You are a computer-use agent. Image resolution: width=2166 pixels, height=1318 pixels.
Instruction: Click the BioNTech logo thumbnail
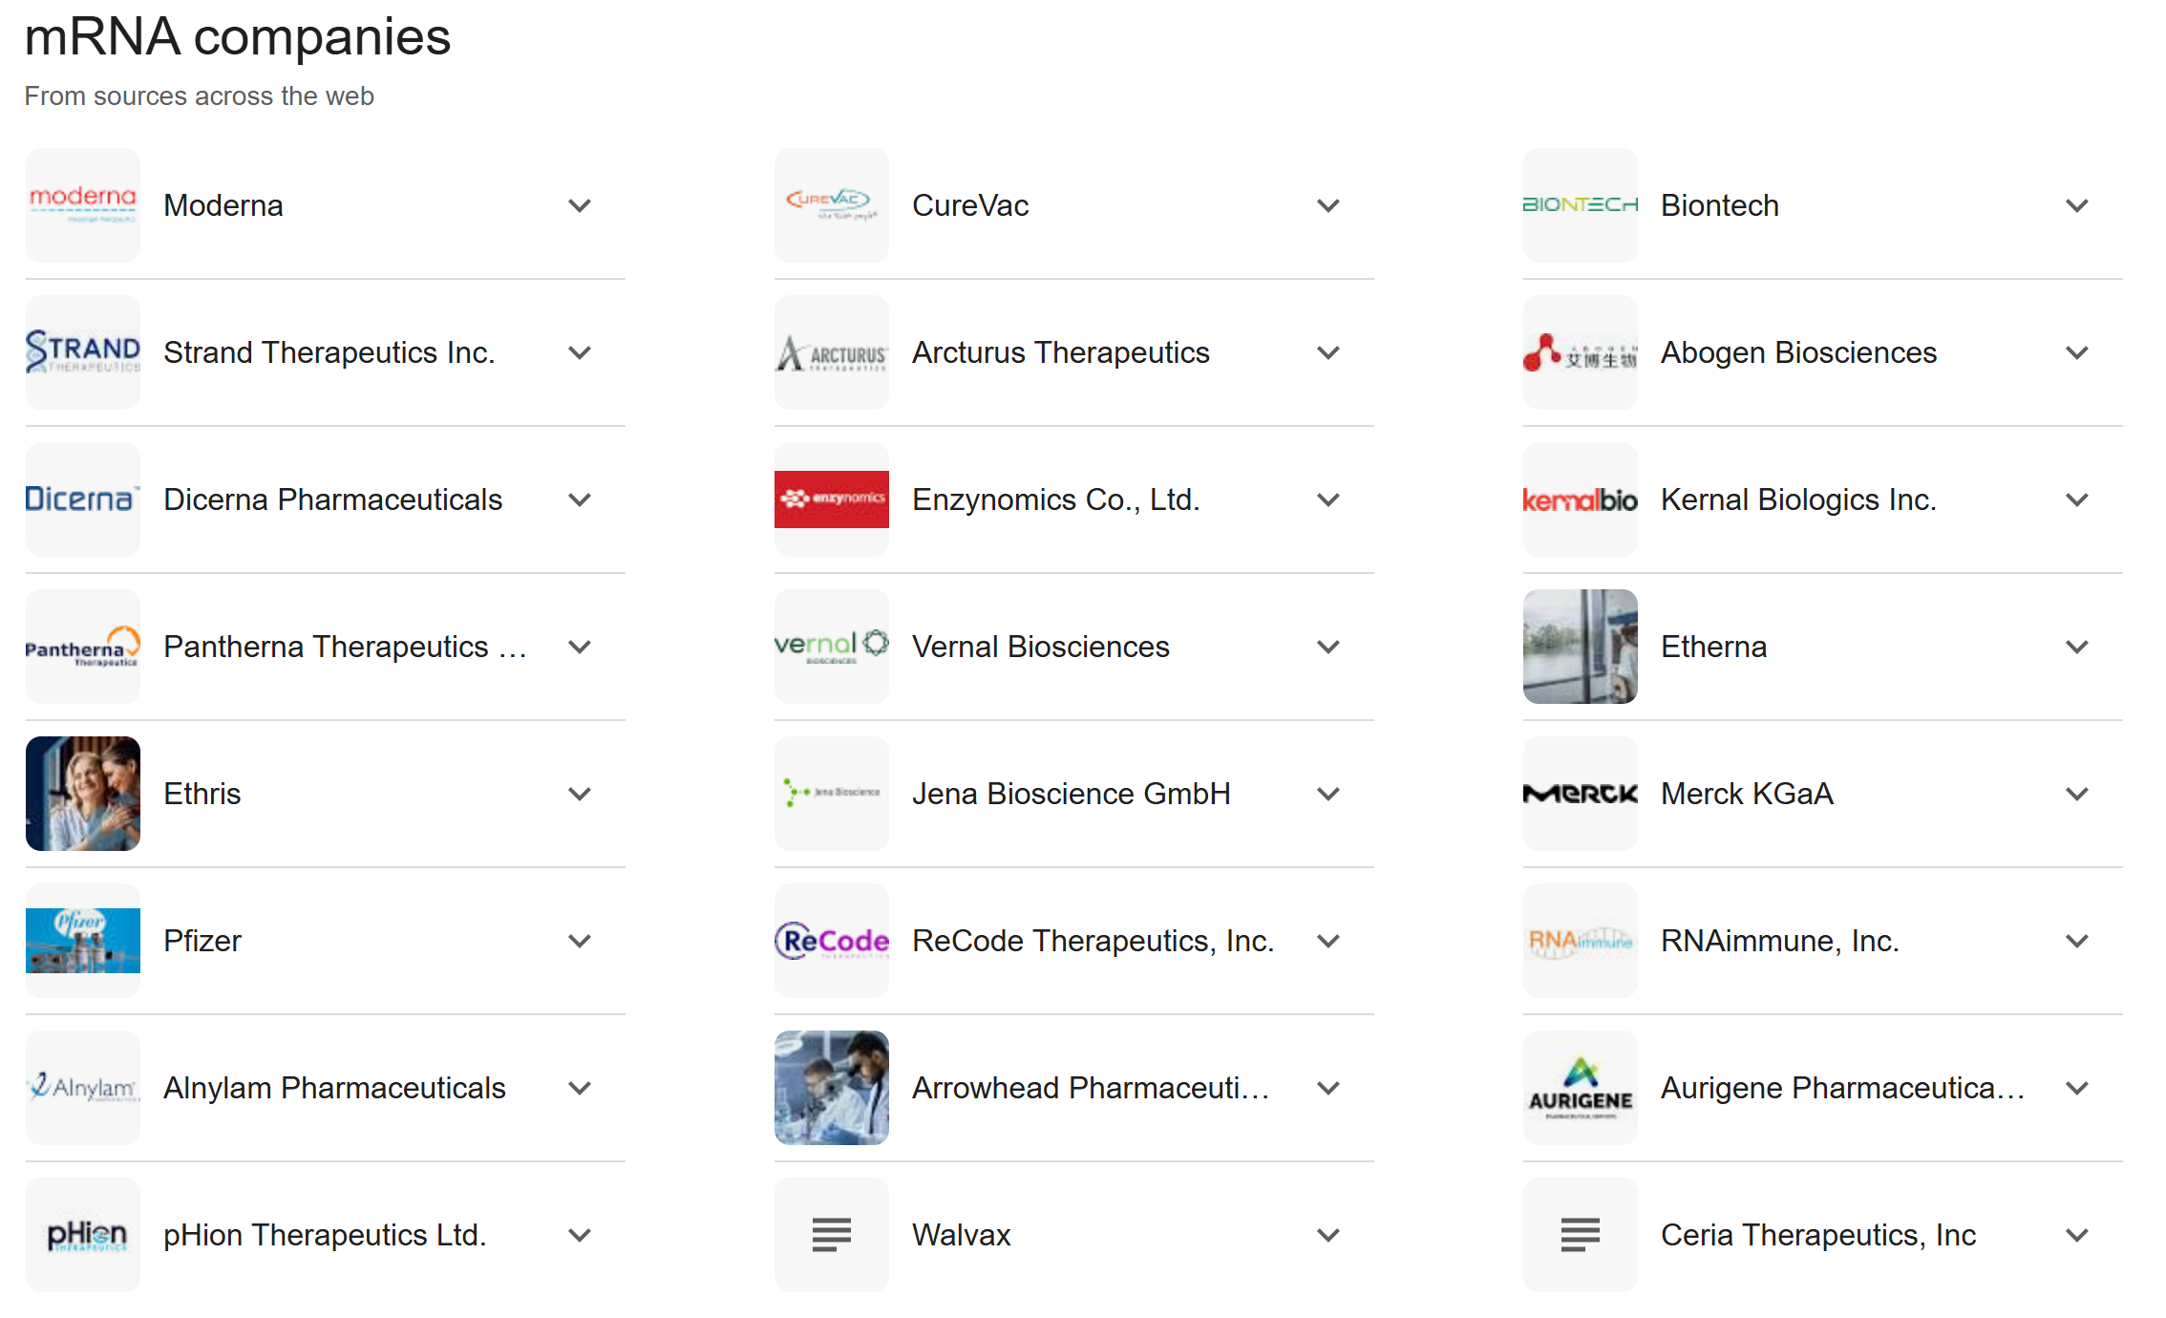point(1580,205)
